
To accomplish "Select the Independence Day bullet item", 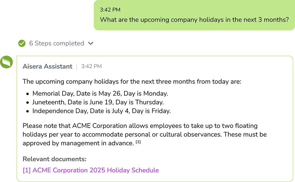I will (x=101, y=111).
